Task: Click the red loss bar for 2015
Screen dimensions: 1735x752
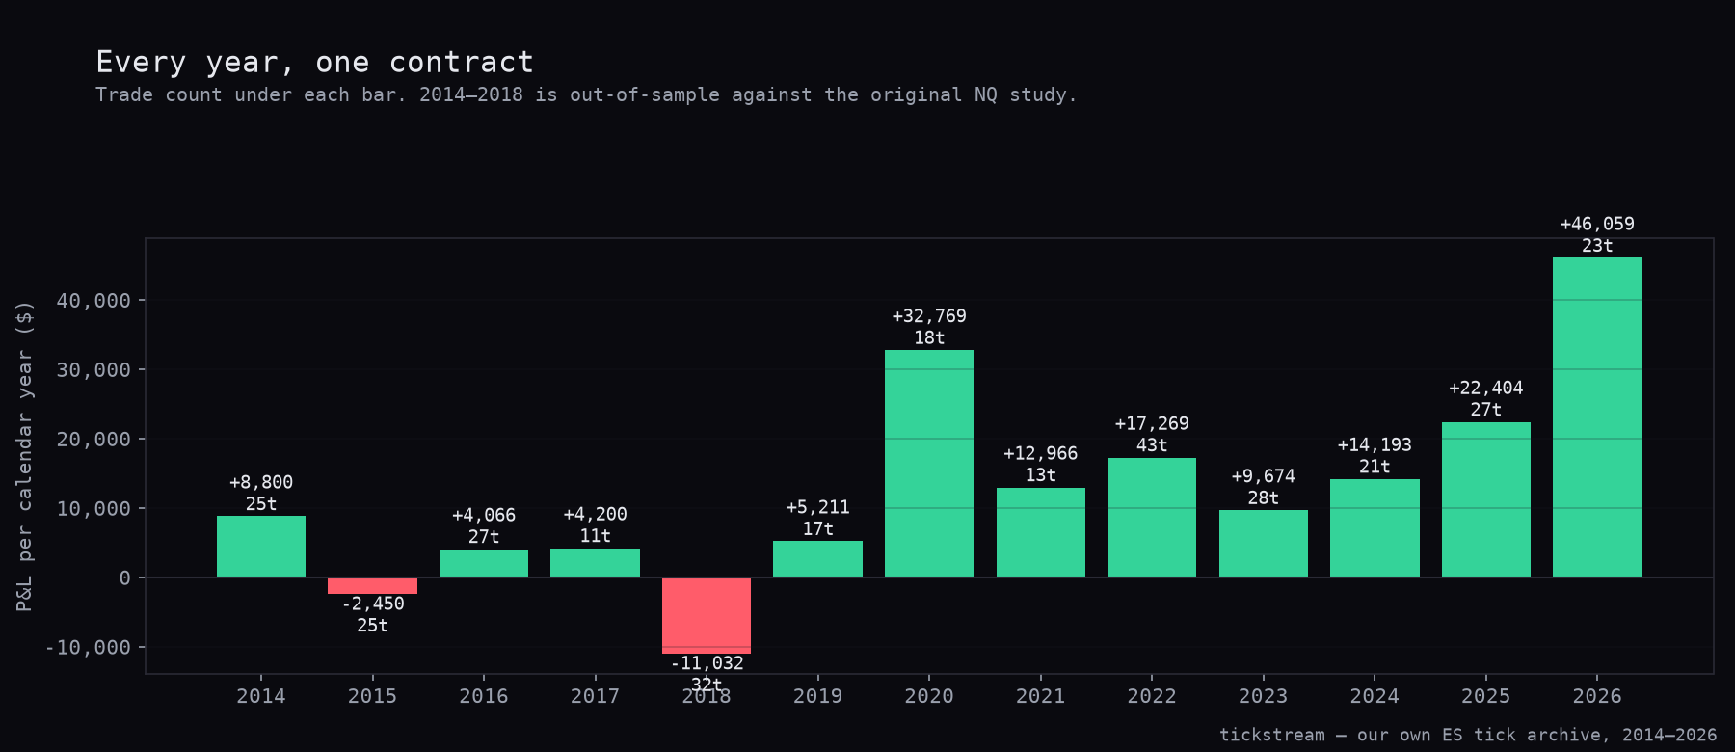Action: [x=372, y=586]
